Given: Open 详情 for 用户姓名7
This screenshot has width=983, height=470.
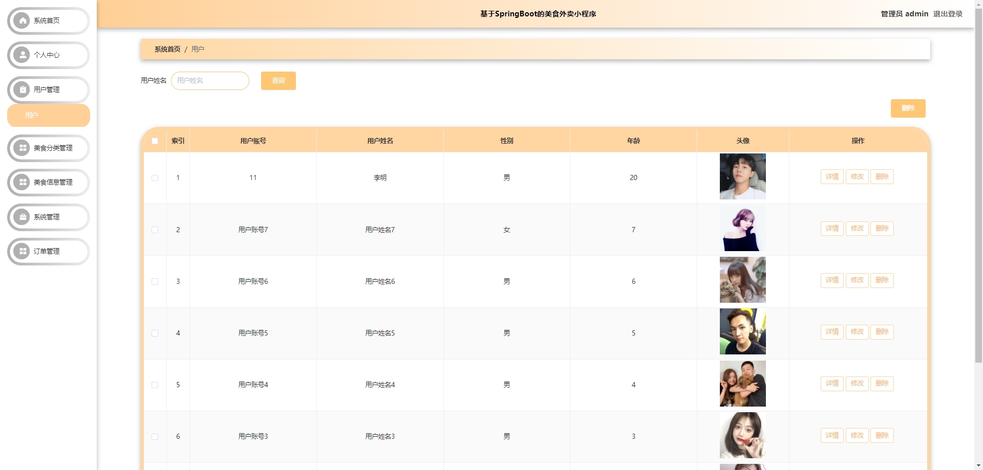Looking at the screenshot, I should click(x=832, y=229).
